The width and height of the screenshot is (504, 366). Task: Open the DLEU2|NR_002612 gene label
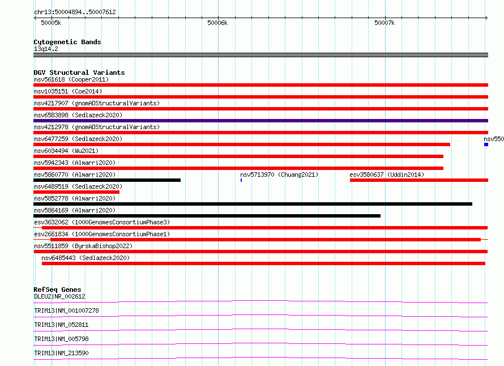point(59,296)
